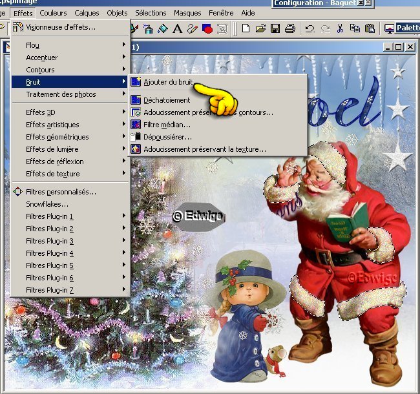Open Effets de réflexion submenu
Screen dimensions: 420x394
coord(70,161)
